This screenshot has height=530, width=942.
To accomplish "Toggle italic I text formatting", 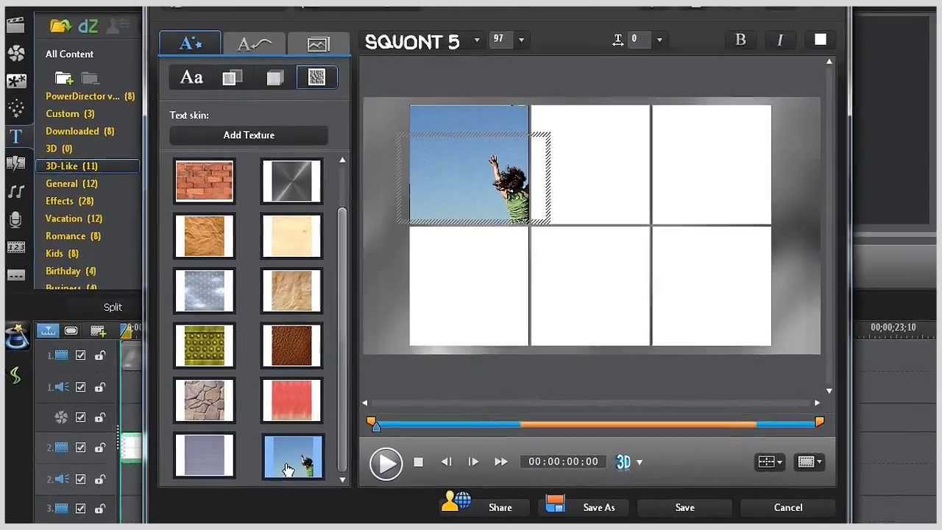I will [780, 40].
